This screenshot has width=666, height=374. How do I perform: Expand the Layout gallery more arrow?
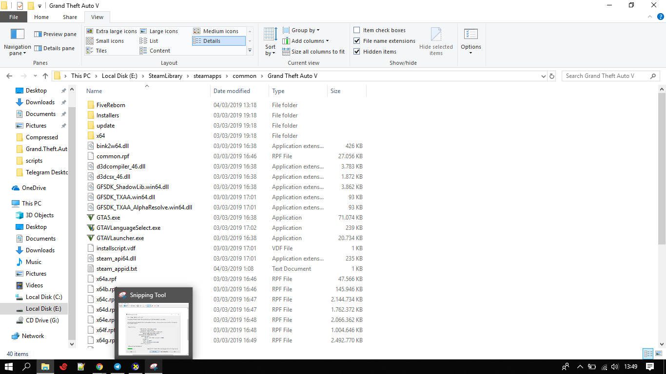[x=250, y=51]
